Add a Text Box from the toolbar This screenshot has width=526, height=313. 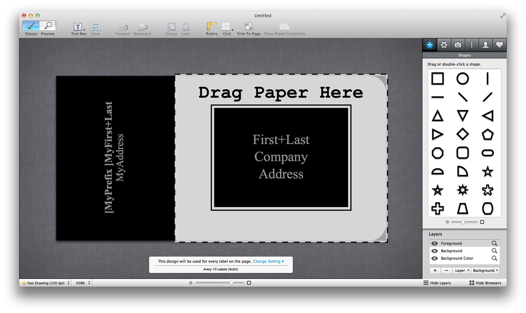(x=78, y=27)
